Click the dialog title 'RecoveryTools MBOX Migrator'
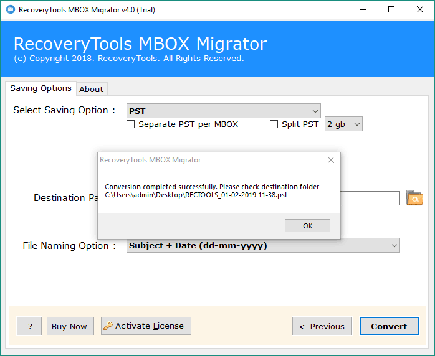The width and height of the screenshot is (435, 356). click(x=150, y=160)
